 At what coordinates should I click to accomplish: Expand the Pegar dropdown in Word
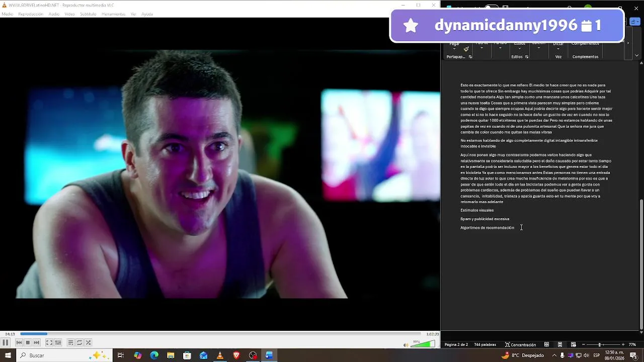[454, 49]
